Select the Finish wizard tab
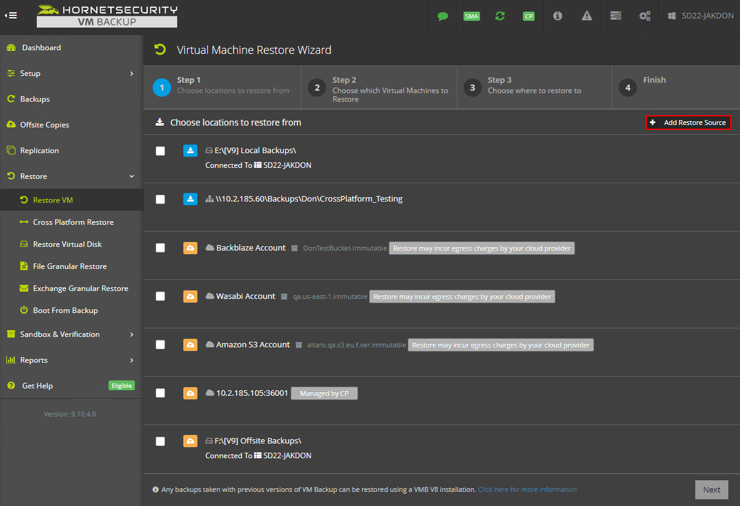Viewport: 740px width, 506px height. tap(676, 88)
